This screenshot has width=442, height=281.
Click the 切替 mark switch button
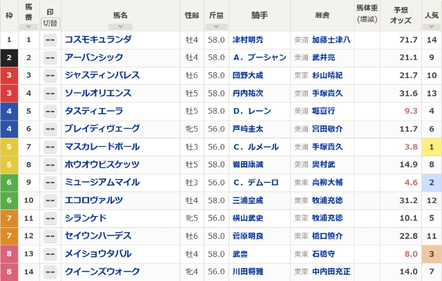tap(50, 23)
